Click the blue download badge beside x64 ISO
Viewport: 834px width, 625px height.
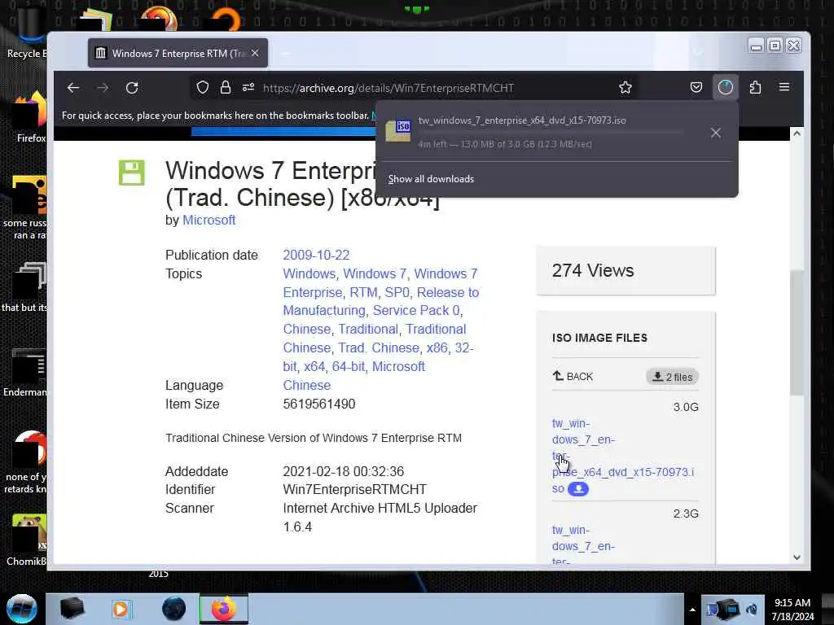(x=578, y=489)
